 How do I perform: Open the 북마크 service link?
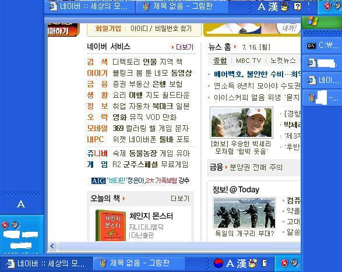[x=163, y=106]
